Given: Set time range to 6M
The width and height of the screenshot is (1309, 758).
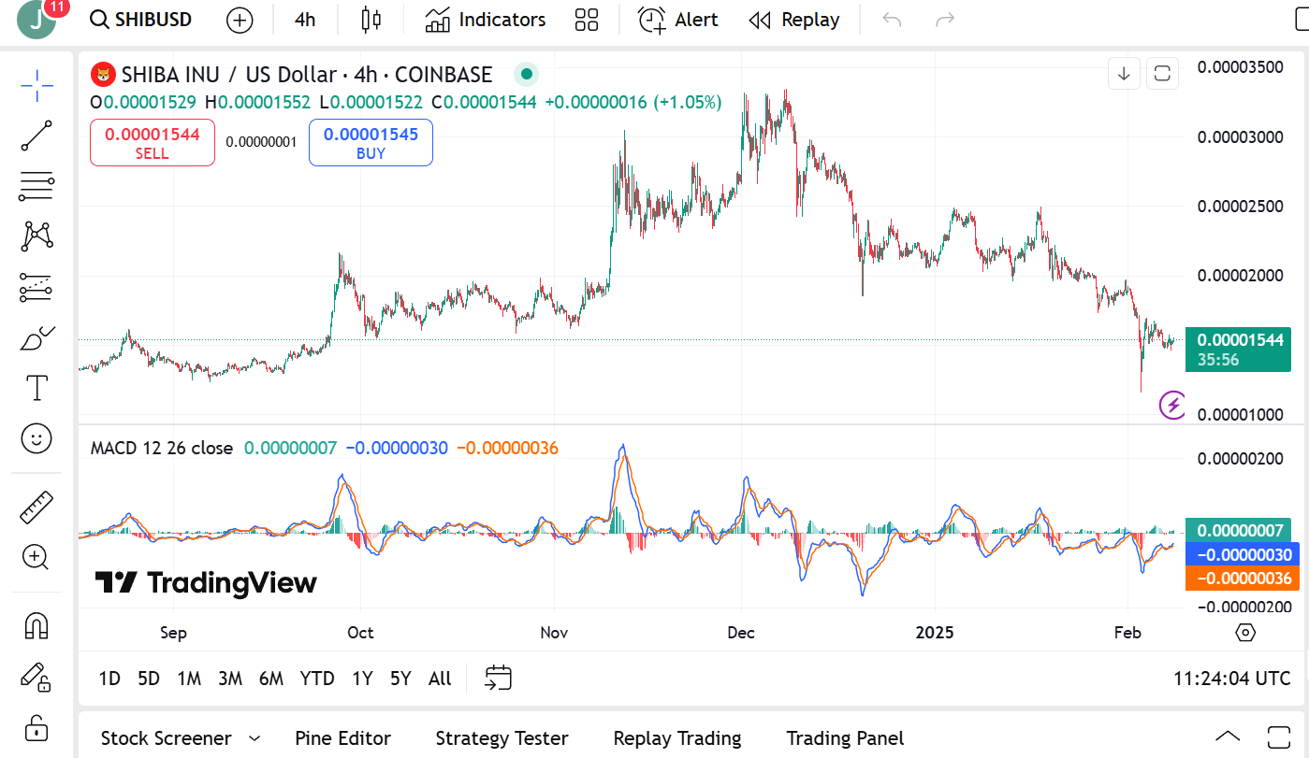Looking at the screenshot, I should pyautogui.click(x=271, y=679).
